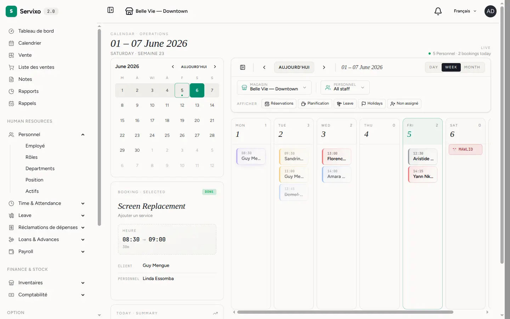
Task: Toggle the Réservations display filter
Action: 279,103
